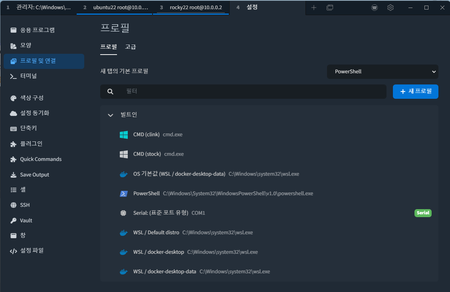Click the whale icon of WSL / docker-desktop-data
The height and width of the screenshot is (292, 450).
[x=124, y=271]
